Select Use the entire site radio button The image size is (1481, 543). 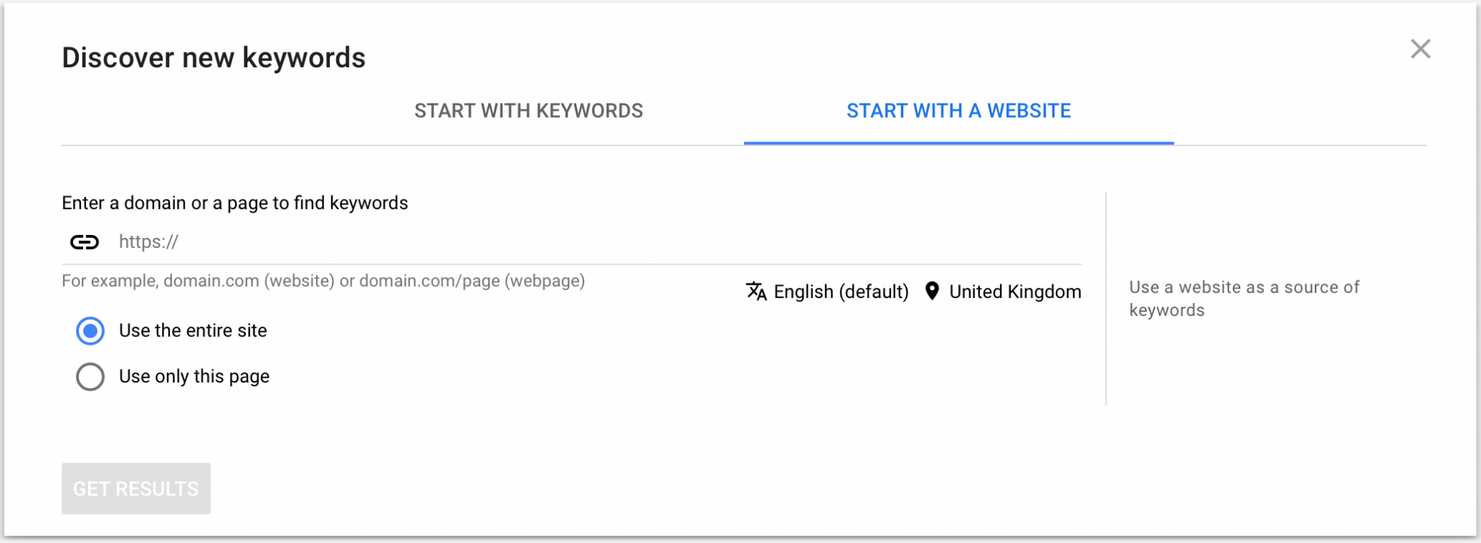click(90, 331)
